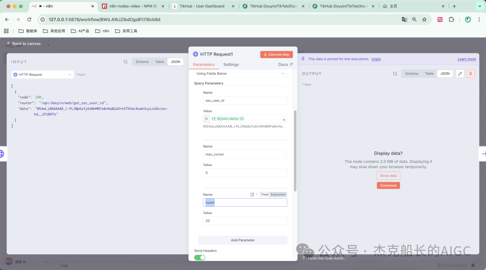Open the tab search dropdown arrow
This screenshot has height=270, width=486.
pos(480,6)
